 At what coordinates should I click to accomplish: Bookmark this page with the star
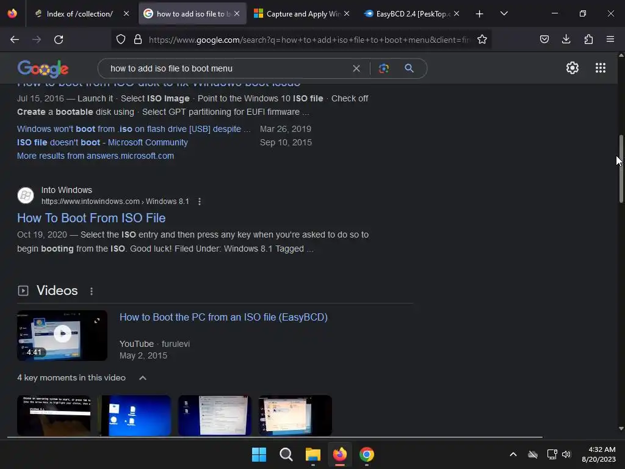pos(482,40)
